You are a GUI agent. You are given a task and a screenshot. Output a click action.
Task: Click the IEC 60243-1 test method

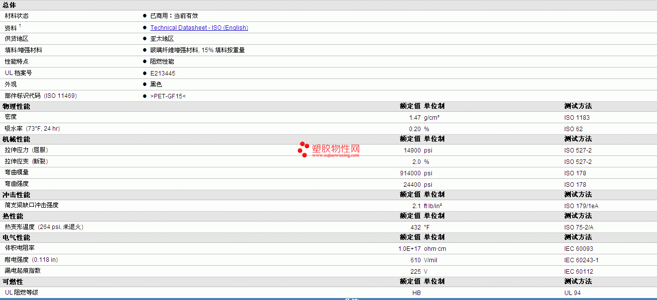pyautogui.click(x=581, y=260)
